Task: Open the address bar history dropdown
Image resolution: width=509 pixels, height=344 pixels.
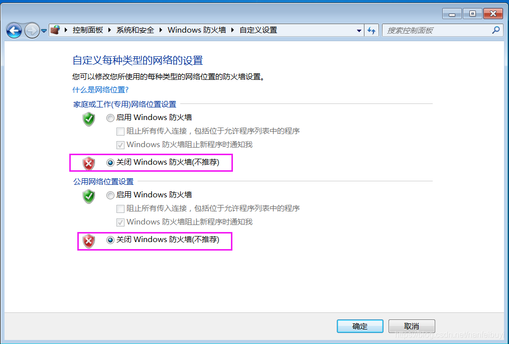Action: click(359, 31)
